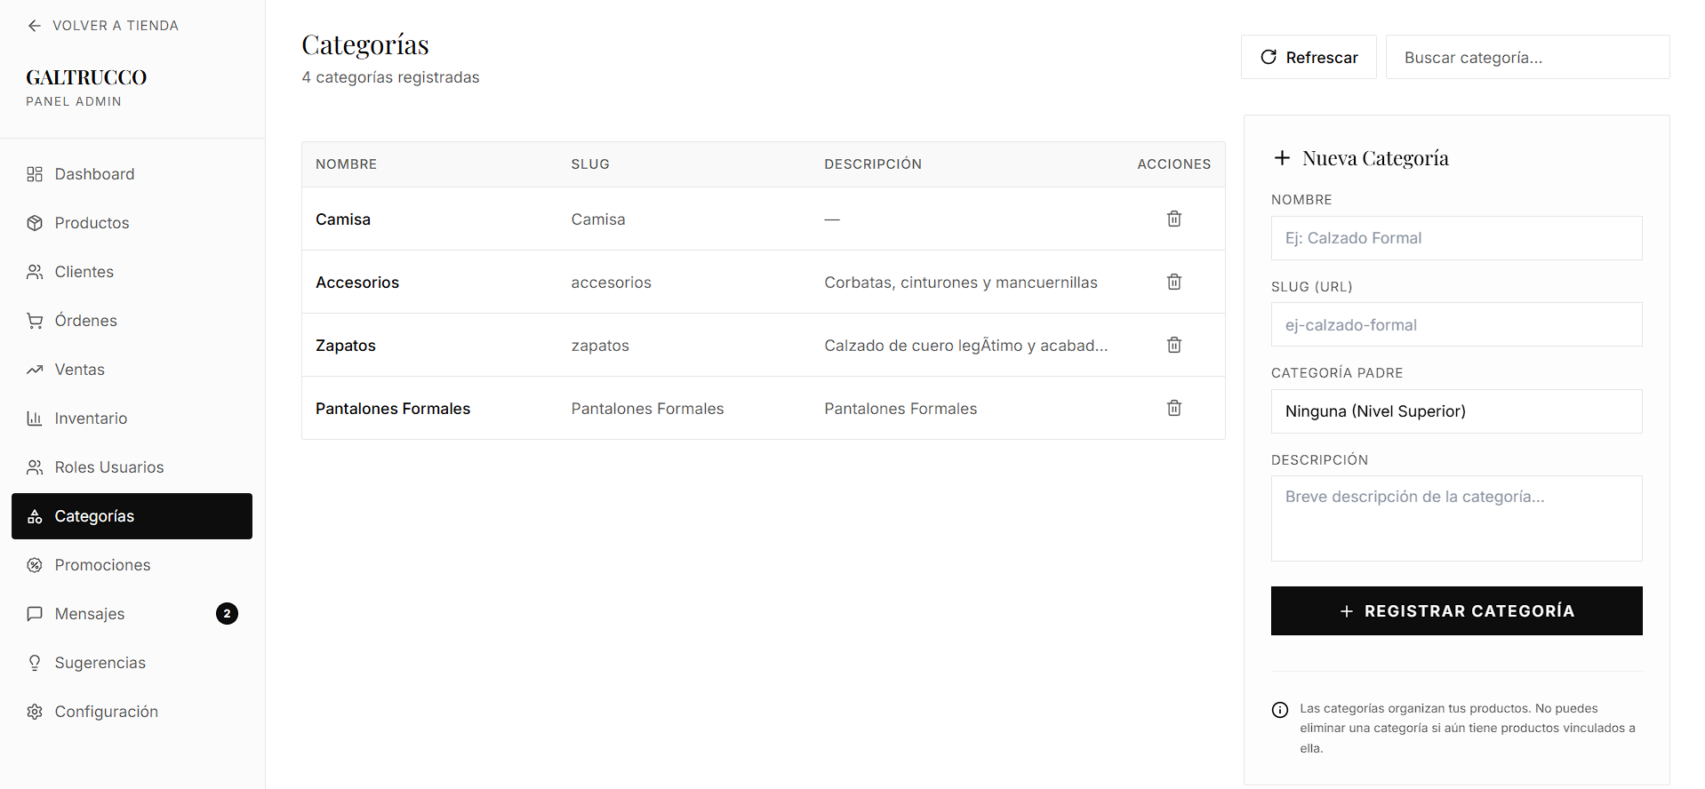The height and width of the screenshot is (789, 1705).
Task: Remove the Zapatos category via trash icon
Action: coord(1173,345)
